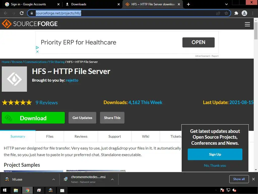The image size is (258, 194).
Task: Click Show all downloads button
Action: [x=239, y=179]
